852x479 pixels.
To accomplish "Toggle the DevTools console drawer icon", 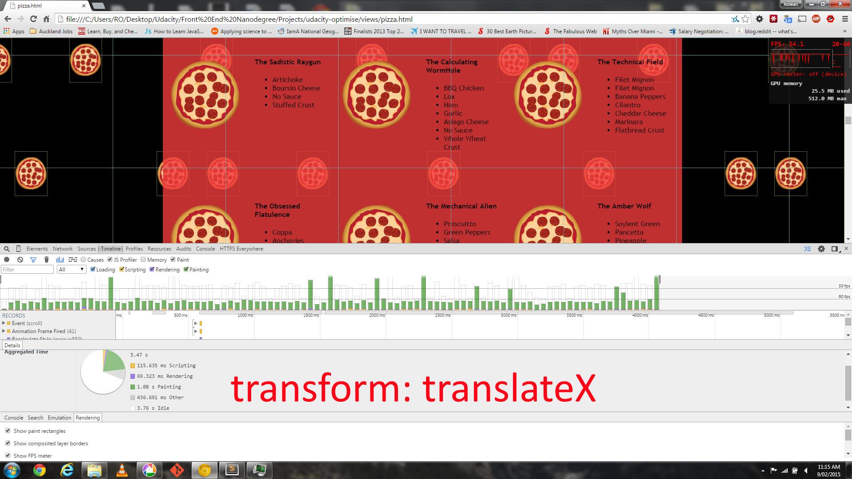I will click(808, 249).
